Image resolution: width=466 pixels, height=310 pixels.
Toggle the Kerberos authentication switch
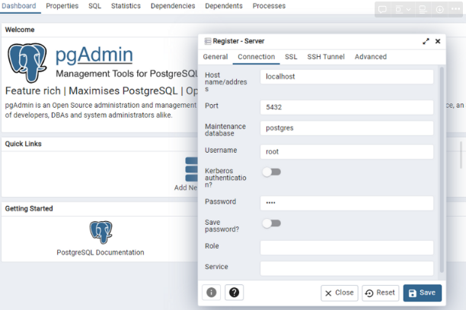coord(272,172)
